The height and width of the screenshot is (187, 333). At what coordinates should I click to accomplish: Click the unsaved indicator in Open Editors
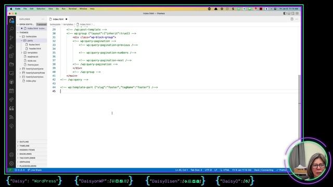tap(21, 29)
